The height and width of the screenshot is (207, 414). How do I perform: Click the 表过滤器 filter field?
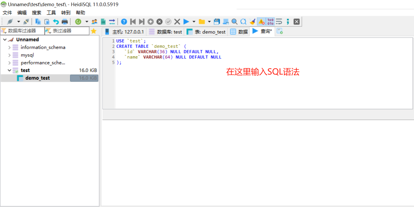(67, 31)
